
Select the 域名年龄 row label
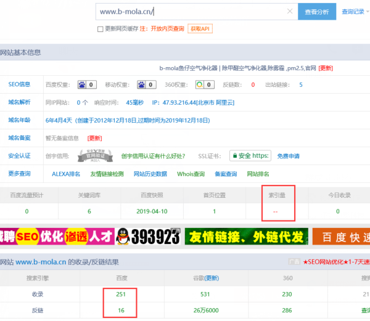pos(19,120)
